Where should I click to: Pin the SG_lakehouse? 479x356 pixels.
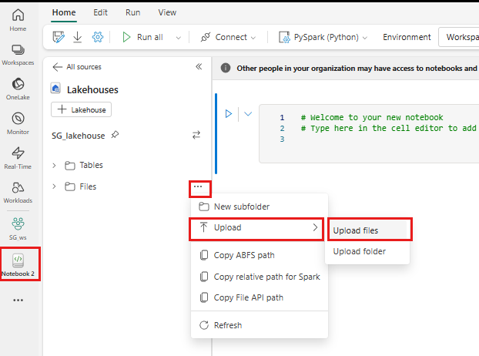pyautogui.click(x=115, y=134)
